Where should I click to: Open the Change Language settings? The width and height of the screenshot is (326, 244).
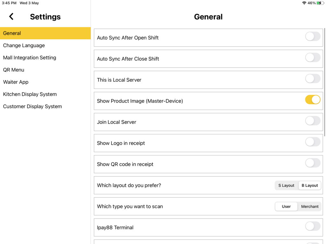[24, 45]
